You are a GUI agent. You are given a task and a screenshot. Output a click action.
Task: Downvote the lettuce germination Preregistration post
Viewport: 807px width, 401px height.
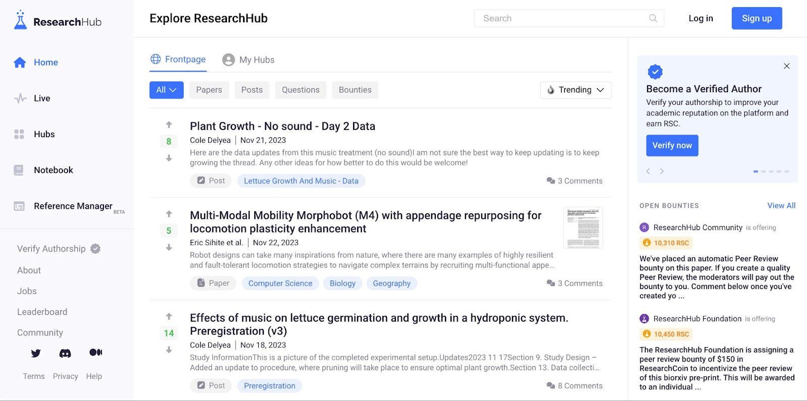click(x=169, y=350)
